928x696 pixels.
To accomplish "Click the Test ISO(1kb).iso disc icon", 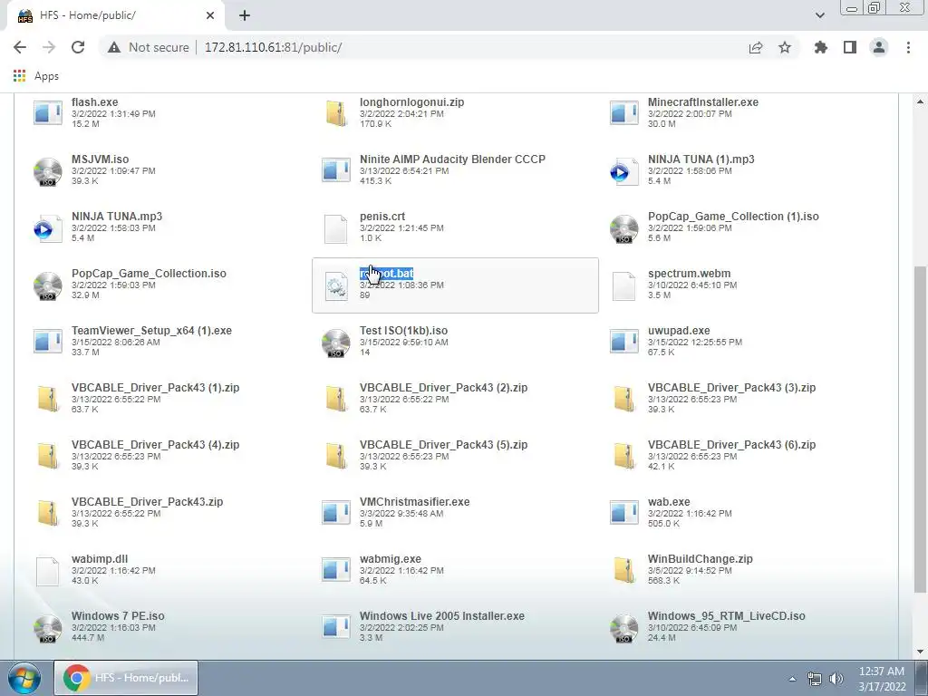I will click(336, 343).
